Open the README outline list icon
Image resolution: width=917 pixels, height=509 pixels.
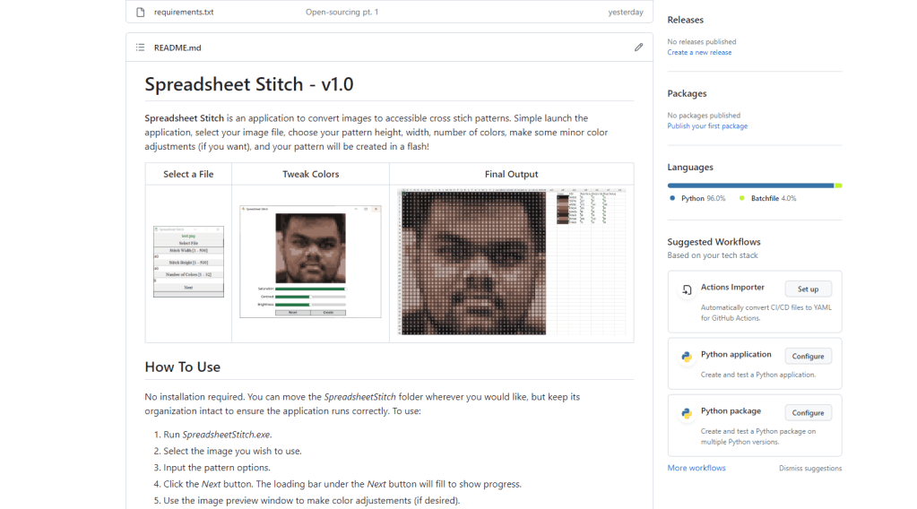point(140,47)
